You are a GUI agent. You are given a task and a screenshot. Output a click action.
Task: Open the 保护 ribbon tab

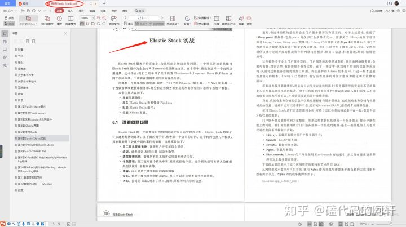point(114,11)
